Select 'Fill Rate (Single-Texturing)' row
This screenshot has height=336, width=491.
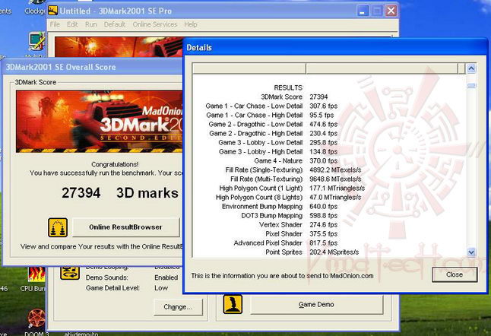click(329, 170)
